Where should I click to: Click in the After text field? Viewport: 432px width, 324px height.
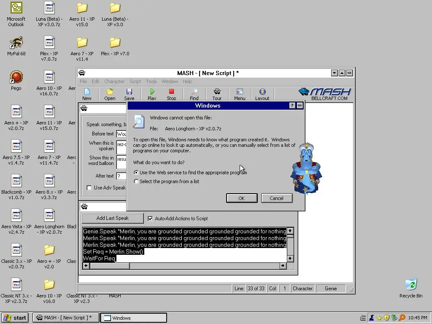pos(121,176)
